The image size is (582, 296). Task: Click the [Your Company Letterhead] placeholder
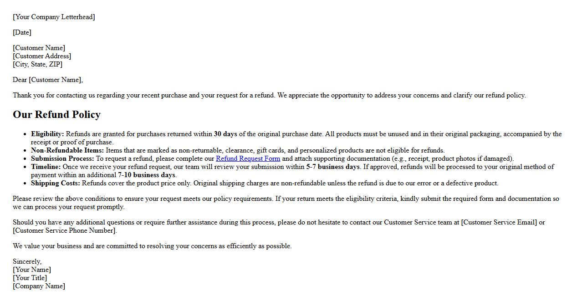[x=54, y=17]
